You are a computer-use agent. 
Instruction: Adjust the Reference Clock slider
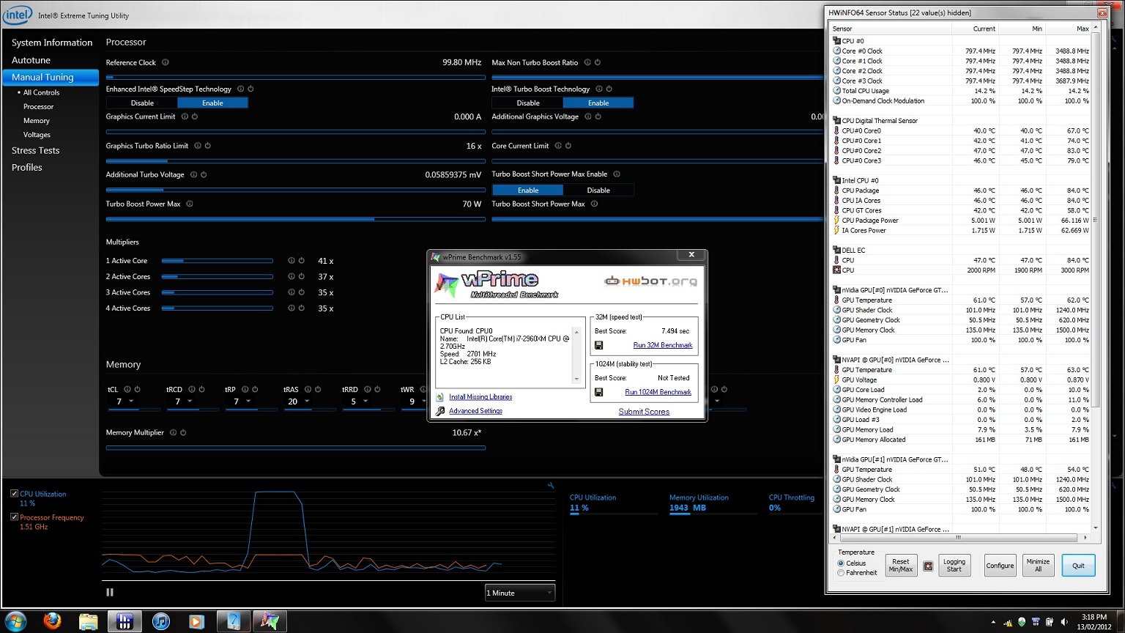coord(295,77)
